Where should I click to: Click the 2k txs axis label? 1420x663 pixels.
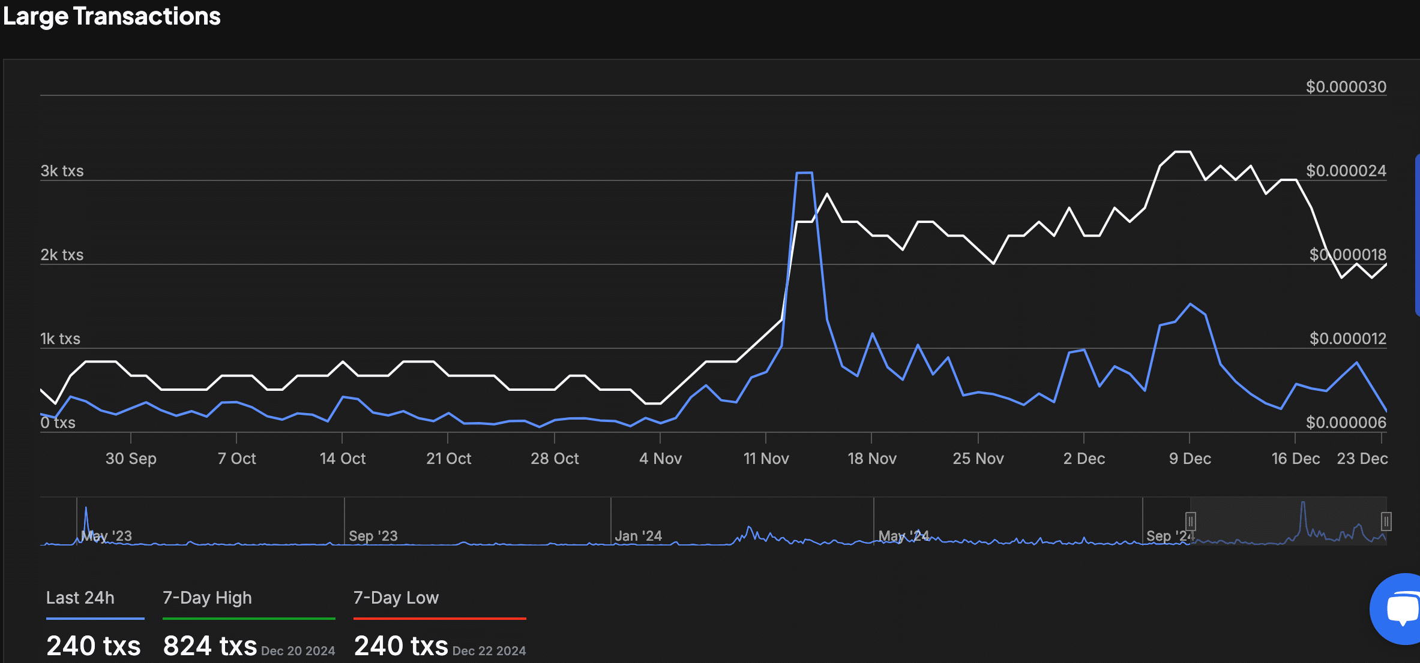62,255
